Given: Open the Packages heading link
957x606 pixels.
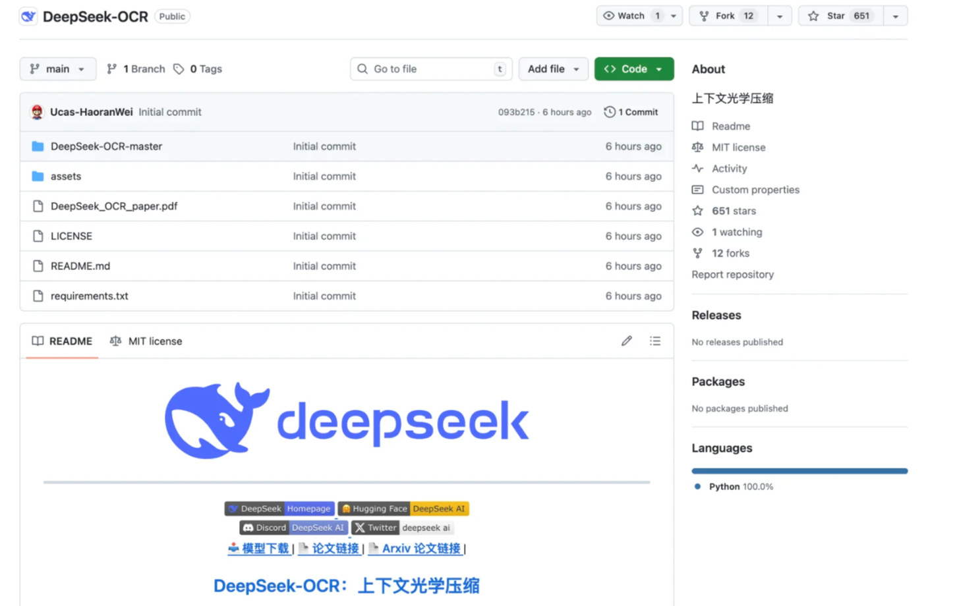Looking at the screenshot, I should (x=718, y=382).
